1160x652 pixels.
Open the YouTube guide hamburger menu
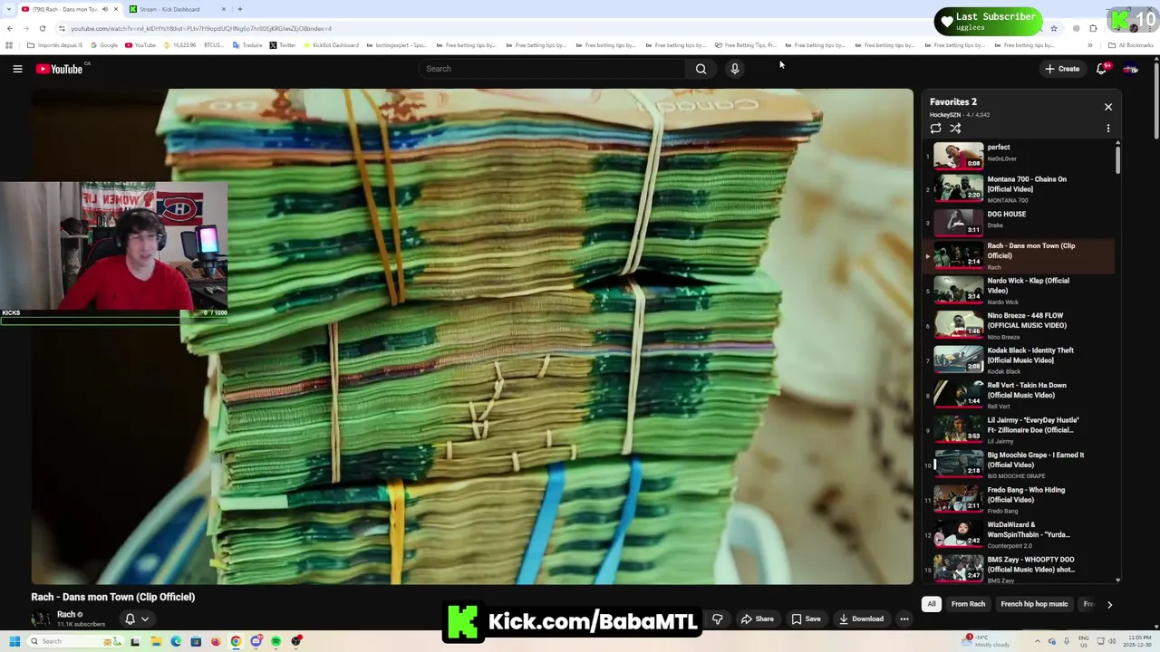point(17,69)
